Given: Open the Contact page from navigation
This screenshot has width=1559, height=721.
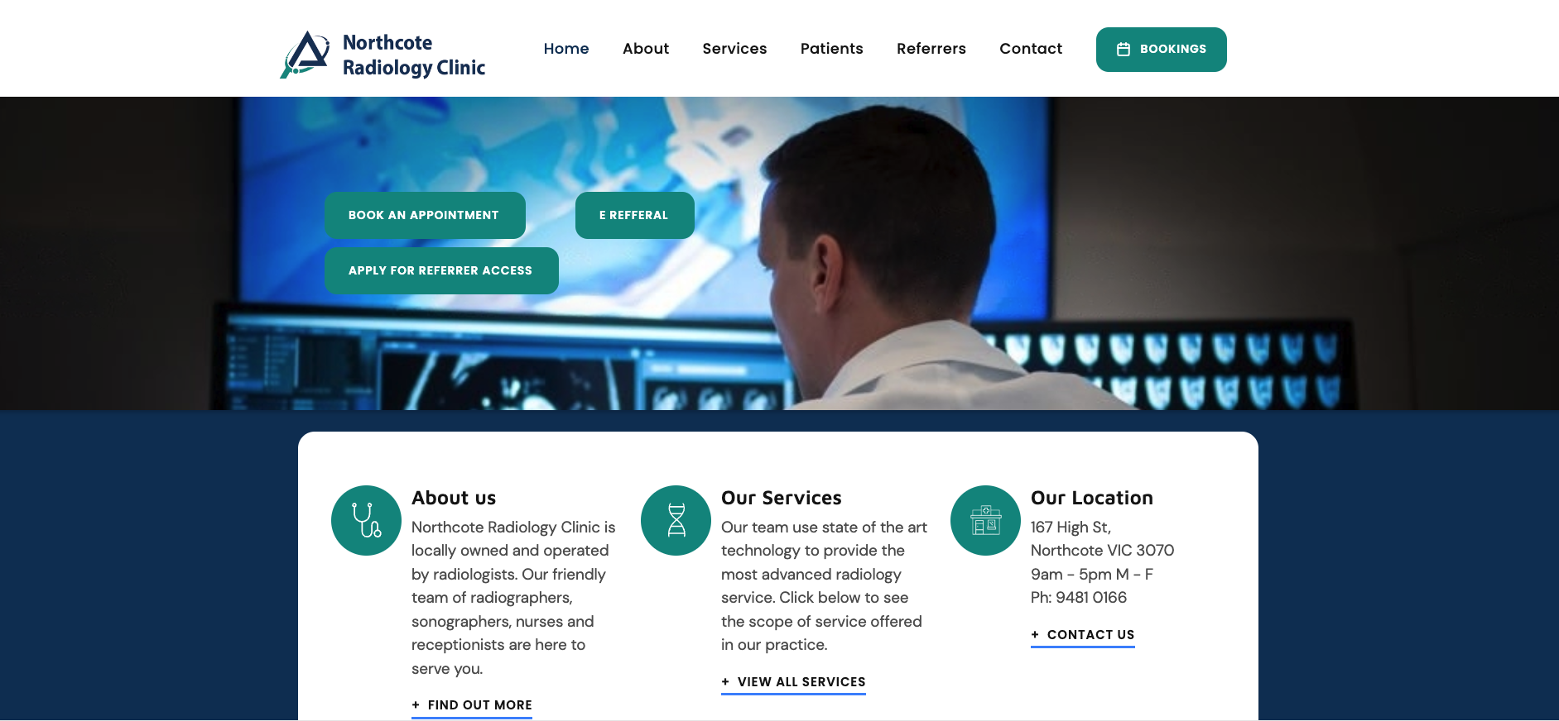Looking at the screenshot, I should [x=1030, y=49].
